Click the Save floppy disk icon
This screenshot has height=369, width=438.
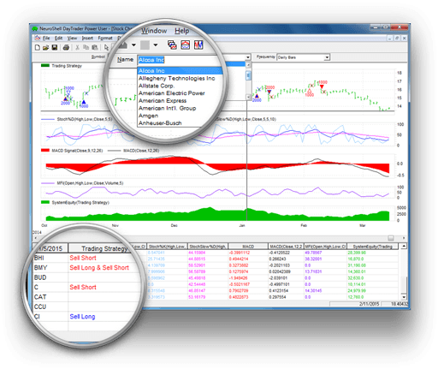[55, 47]
